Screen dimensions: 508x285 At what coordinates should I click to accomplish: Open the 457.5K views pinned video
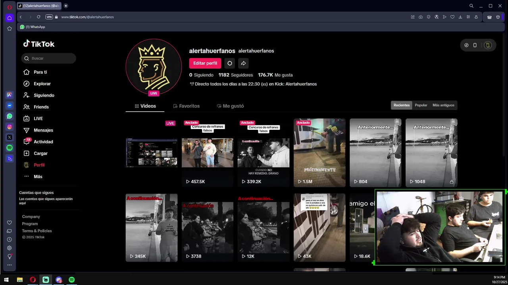208,153
